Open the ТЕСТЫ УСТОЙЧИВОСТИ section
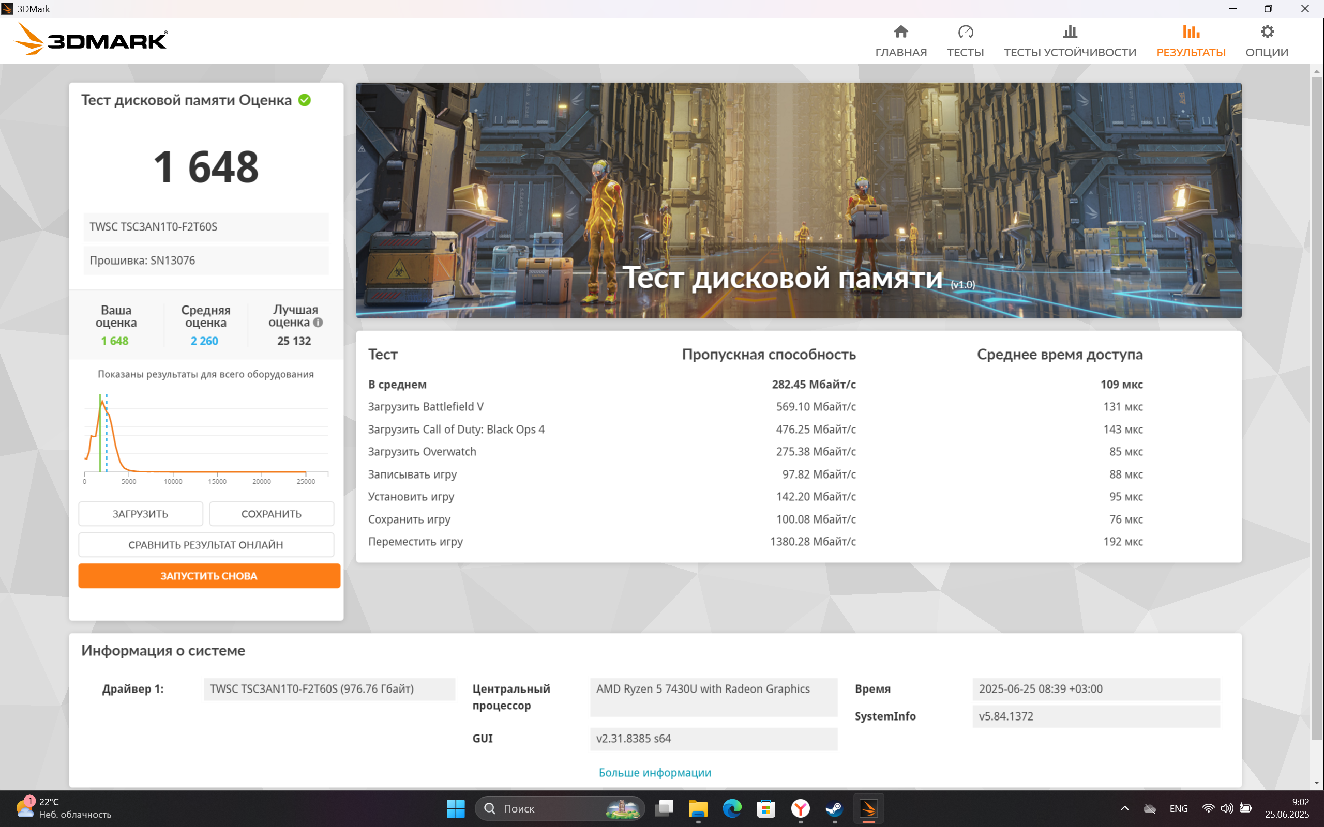Viewport: 1324px width, 827px height. point(1070,41)
